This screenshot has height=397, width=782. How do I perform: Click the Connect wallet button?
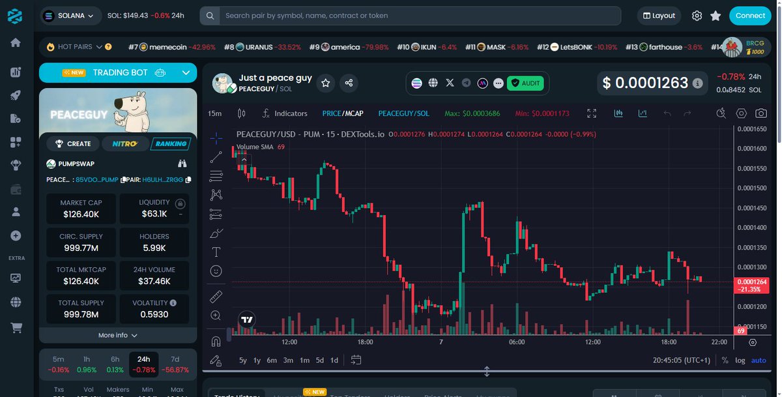(x=750, y=16)
